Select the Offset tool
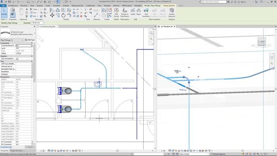277x156 pixels. (58, 10)
